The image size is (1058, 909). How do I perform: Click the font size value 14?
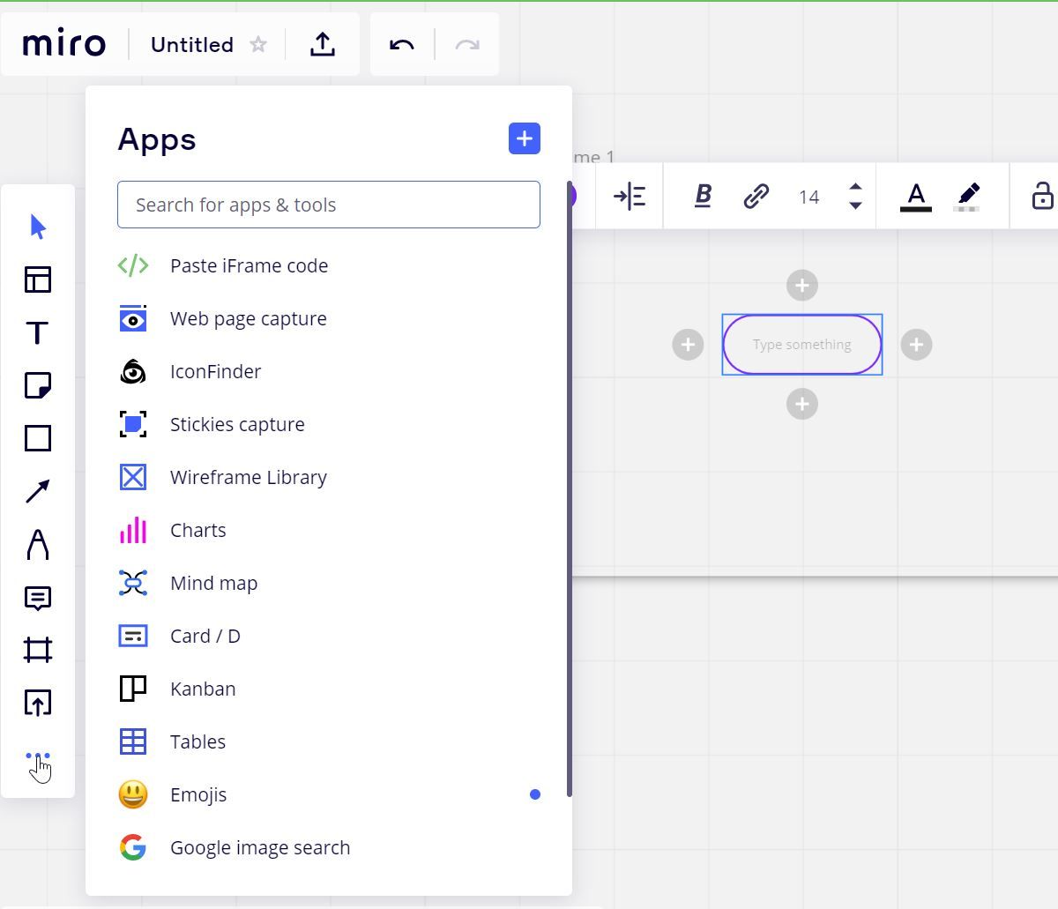click(809, 197)
